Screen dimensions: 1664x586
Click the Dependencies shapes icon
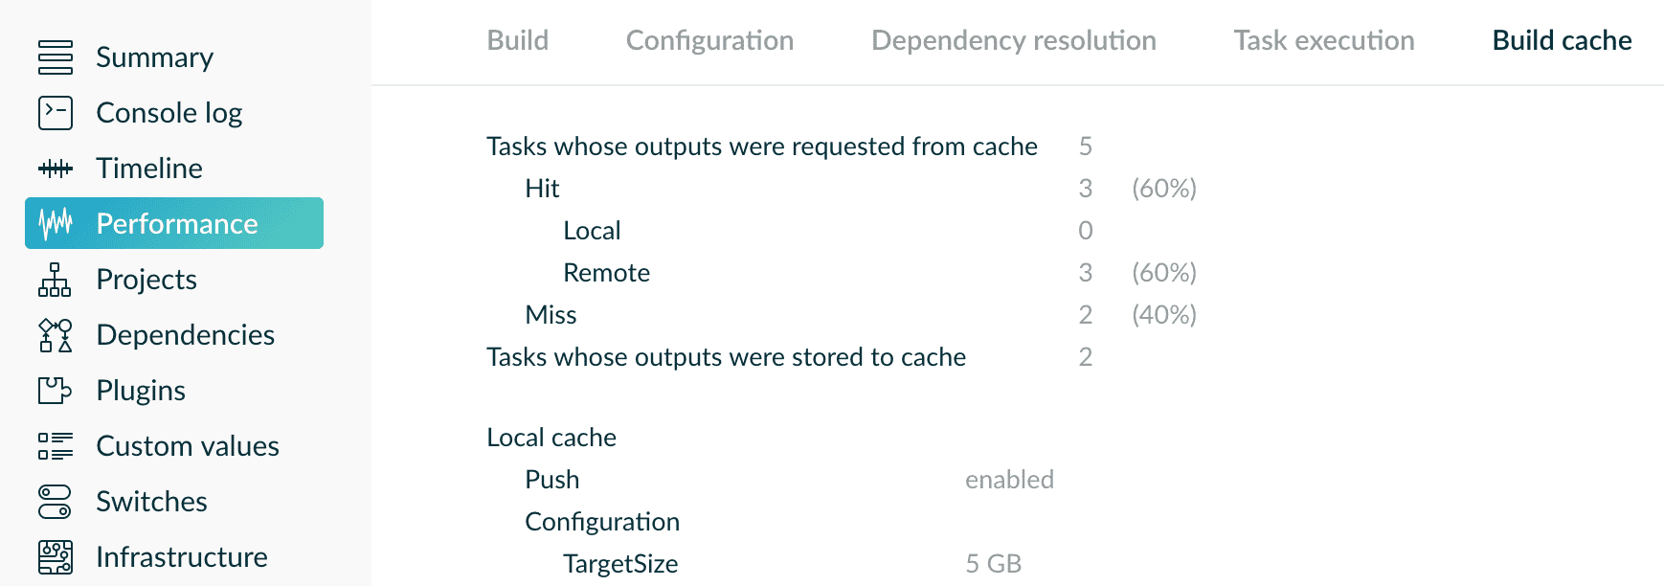click(x=56, y=335)
